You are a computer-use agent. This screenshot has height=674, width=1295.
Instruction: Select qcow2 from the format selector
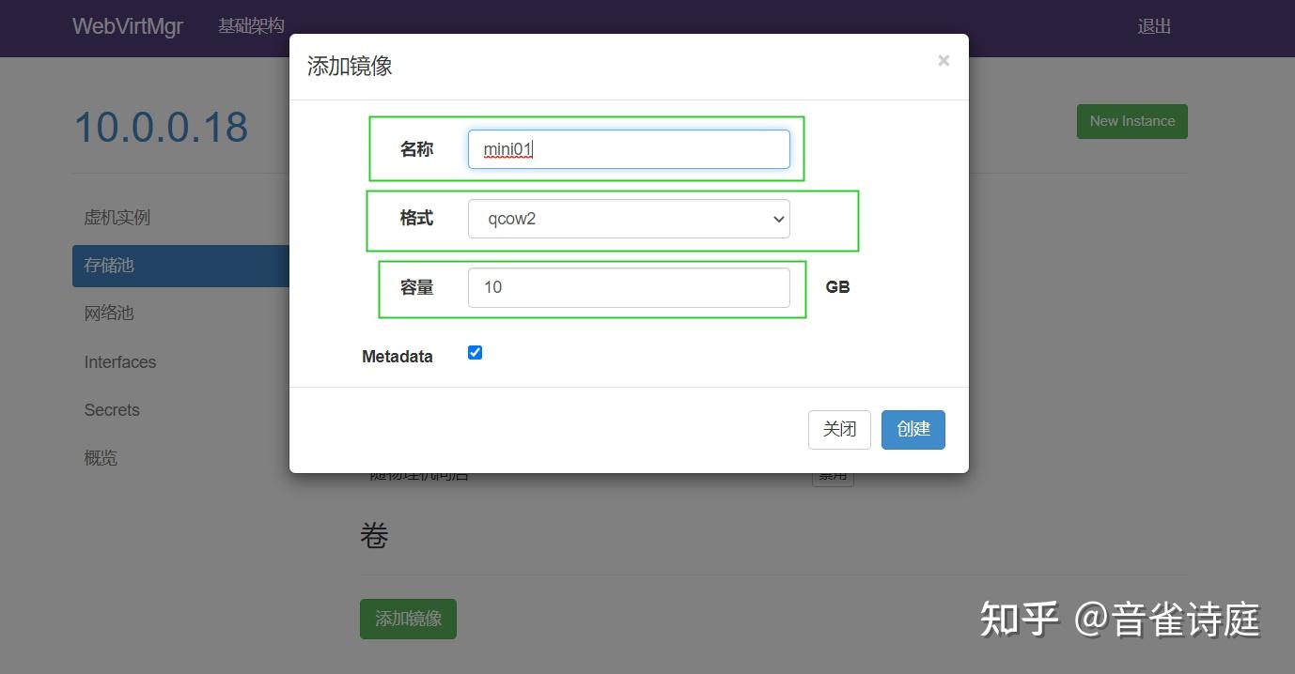point(628,218)
